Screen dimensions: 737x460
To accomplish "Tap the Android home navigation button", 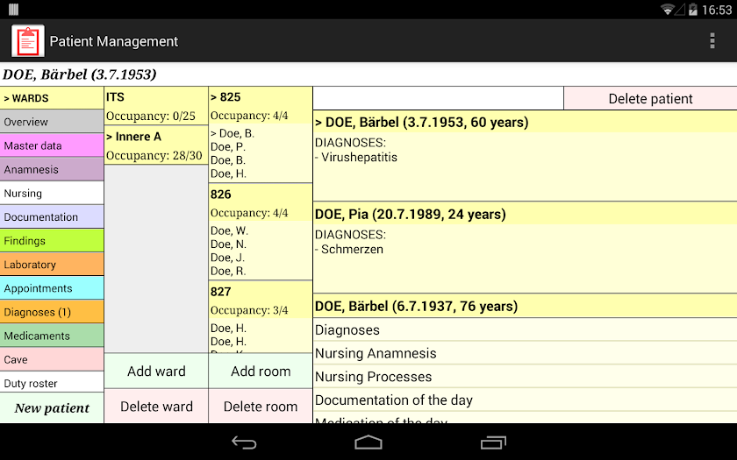I will (368, 442).
